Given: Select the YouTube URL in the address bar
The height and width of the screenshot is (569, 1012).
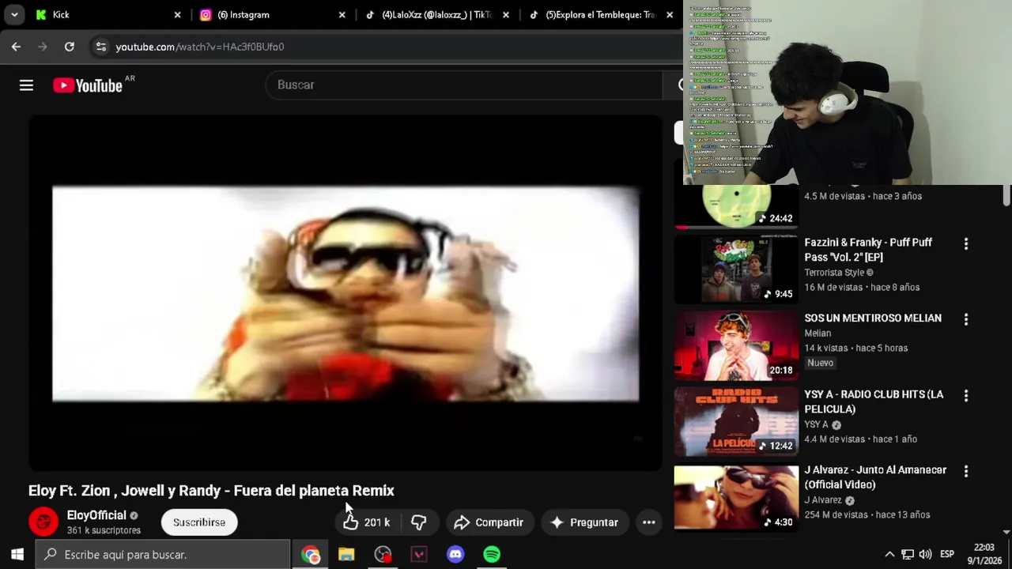Looking at the screenshot, I should pos(200,47).
